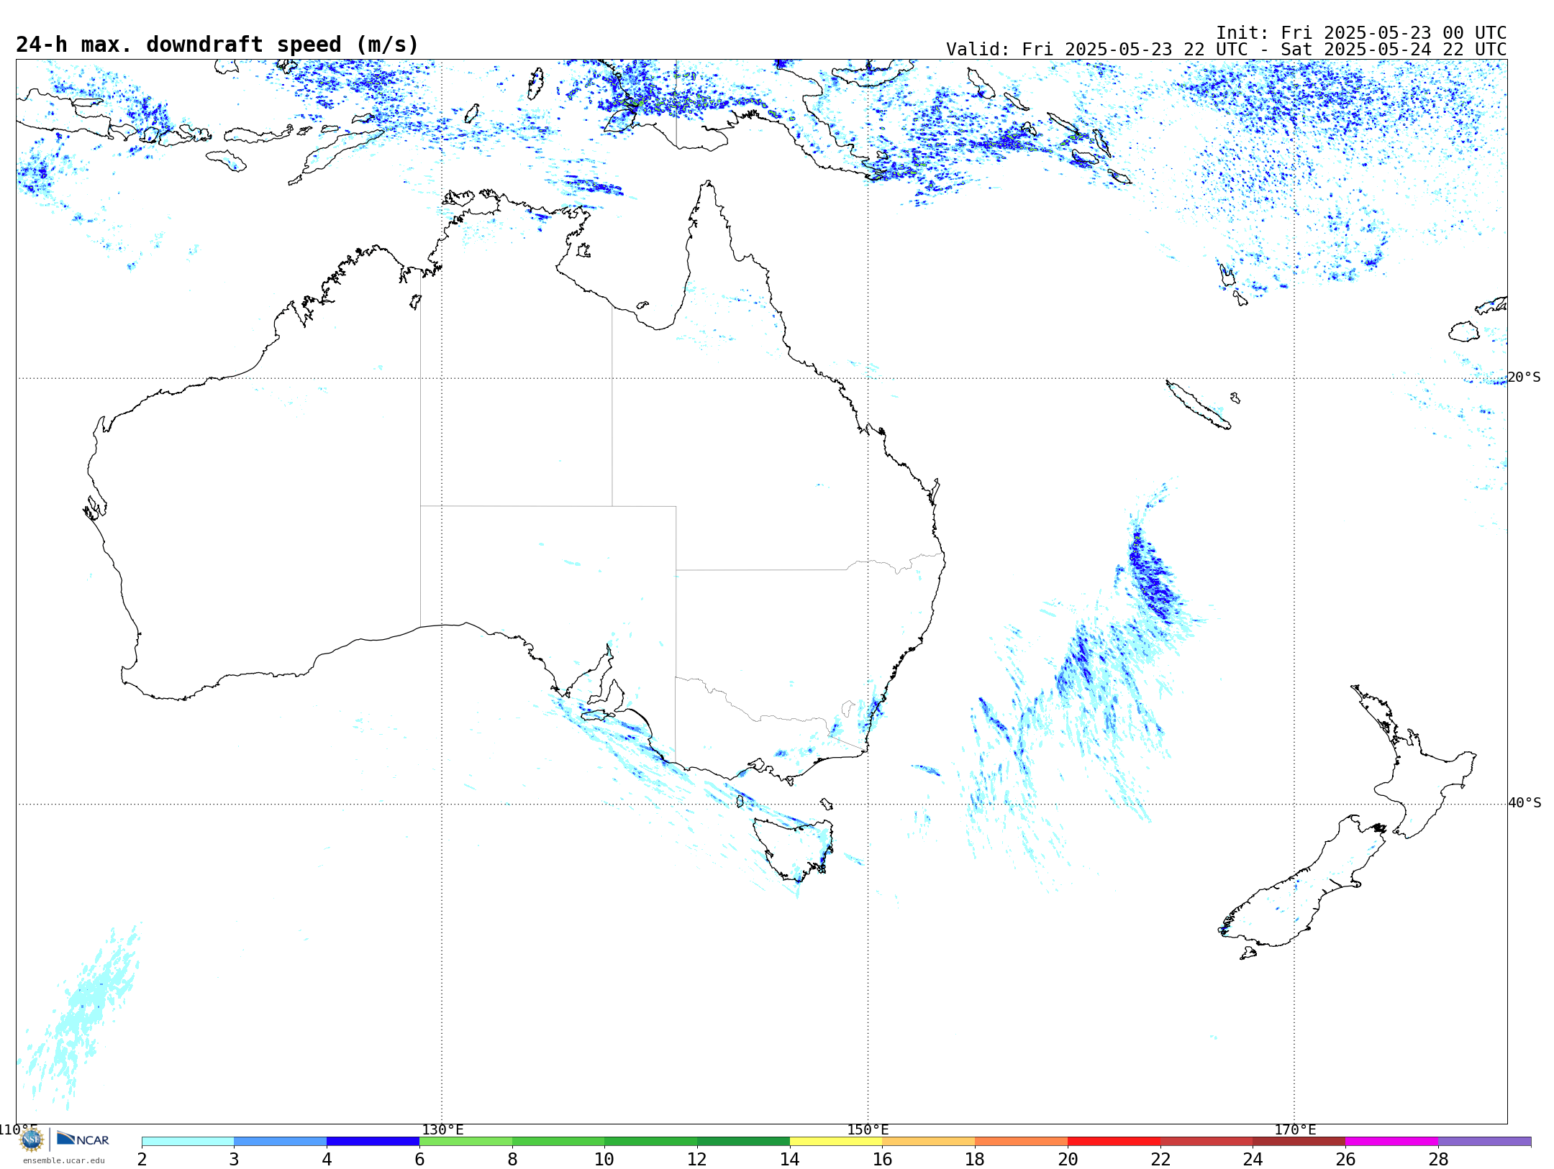1554x1169 pixels.
Task: Click the colorbar tick label '20'
Action: click(x=1068, y=1159)
